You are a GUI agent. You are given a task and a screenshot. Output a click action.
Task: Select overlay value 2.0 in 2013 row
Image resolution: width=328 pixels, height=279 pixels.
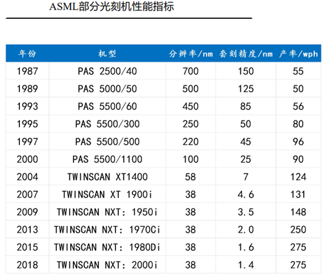coord(246,230)
